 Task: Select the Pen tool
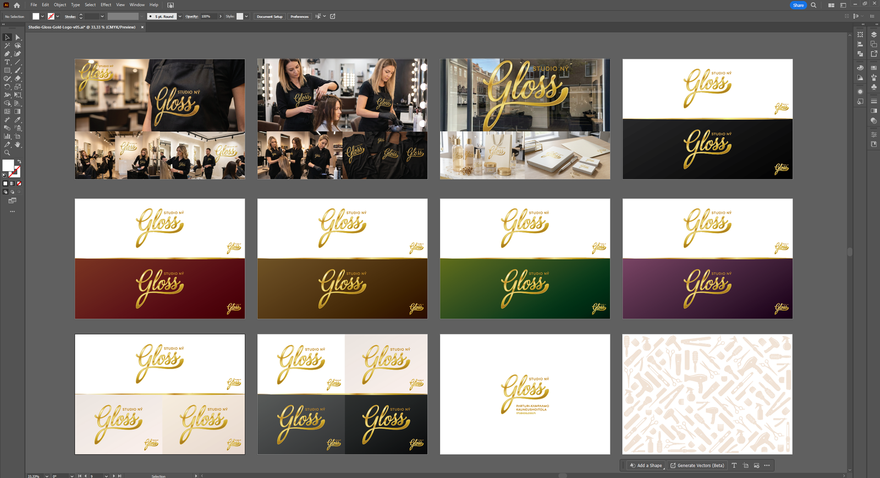click(x=7, y=54)
